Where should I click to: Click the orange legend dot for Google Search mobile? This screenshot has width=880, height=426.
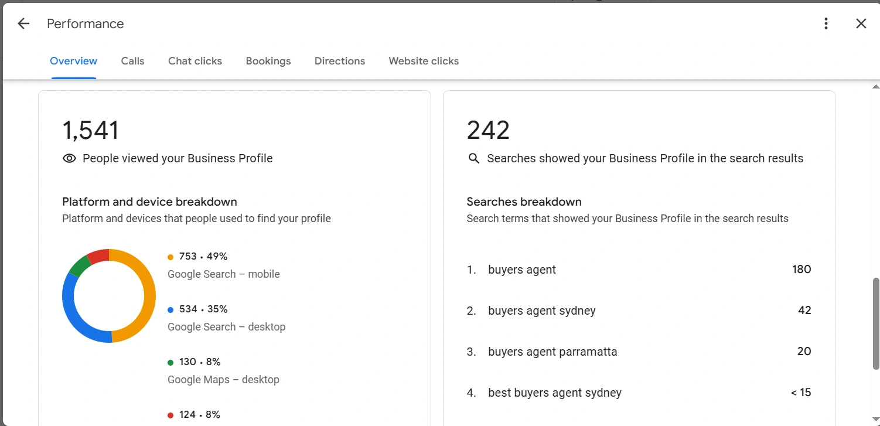(x=170, y=256)
